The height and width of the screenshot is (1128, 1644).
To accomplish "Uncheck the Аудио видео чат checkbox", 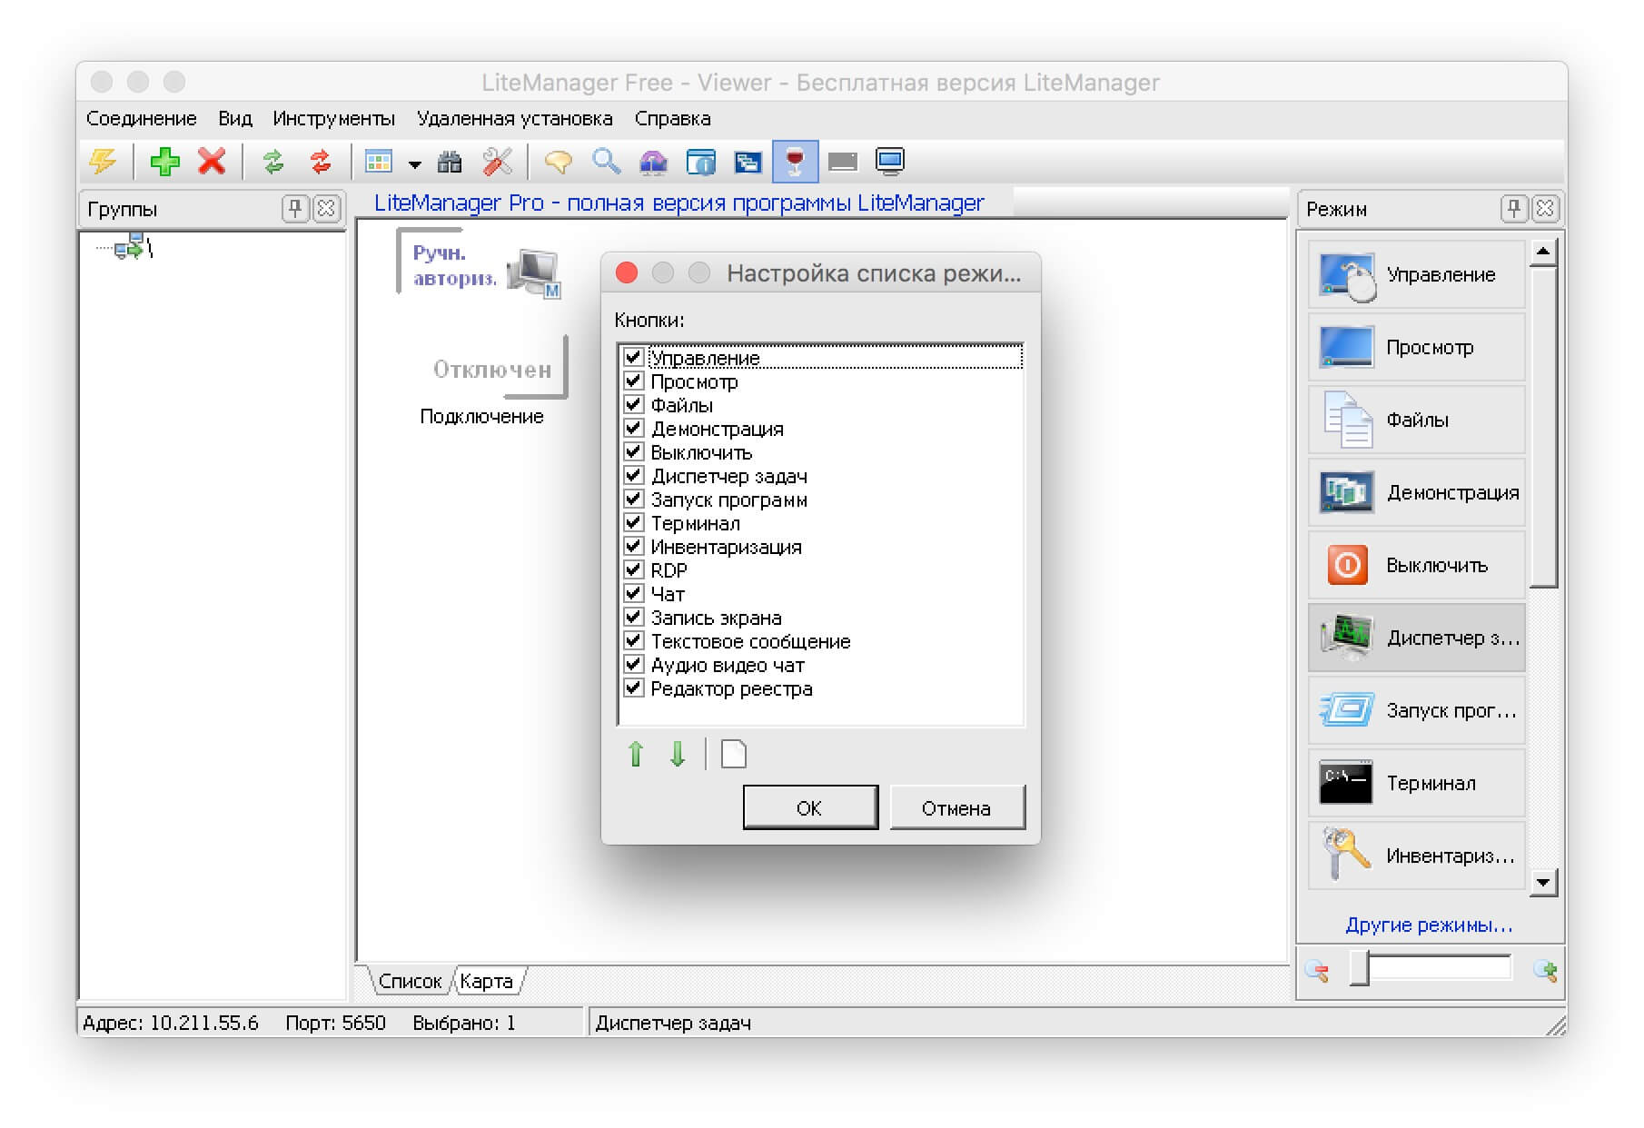I will click(634, 664).
